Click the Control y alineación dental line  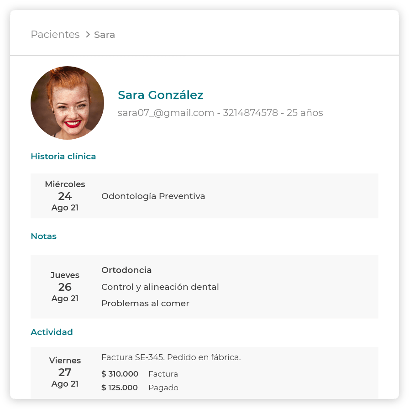click(x=160, y=287)
